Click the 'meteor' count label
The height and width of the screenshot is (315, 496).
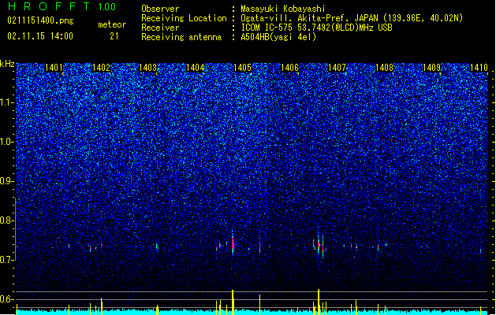[112, 24]
